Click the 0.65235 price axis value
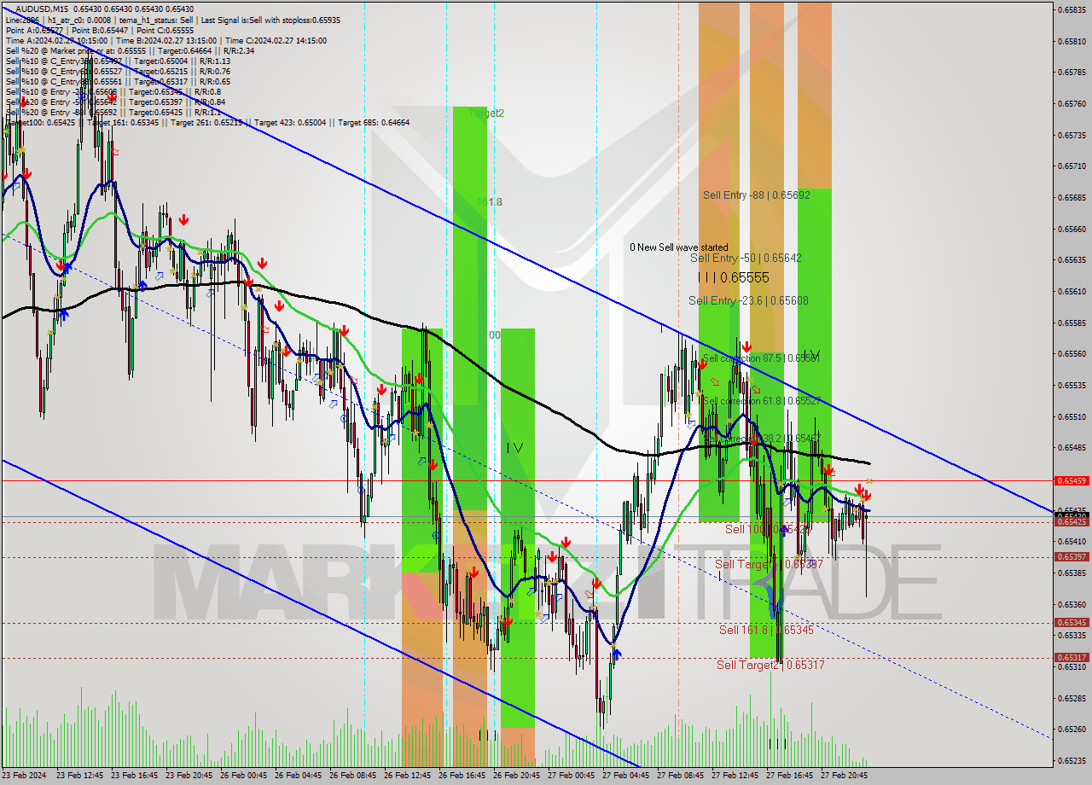Viewport: 1092px width, 785px height. point(1072,760)
